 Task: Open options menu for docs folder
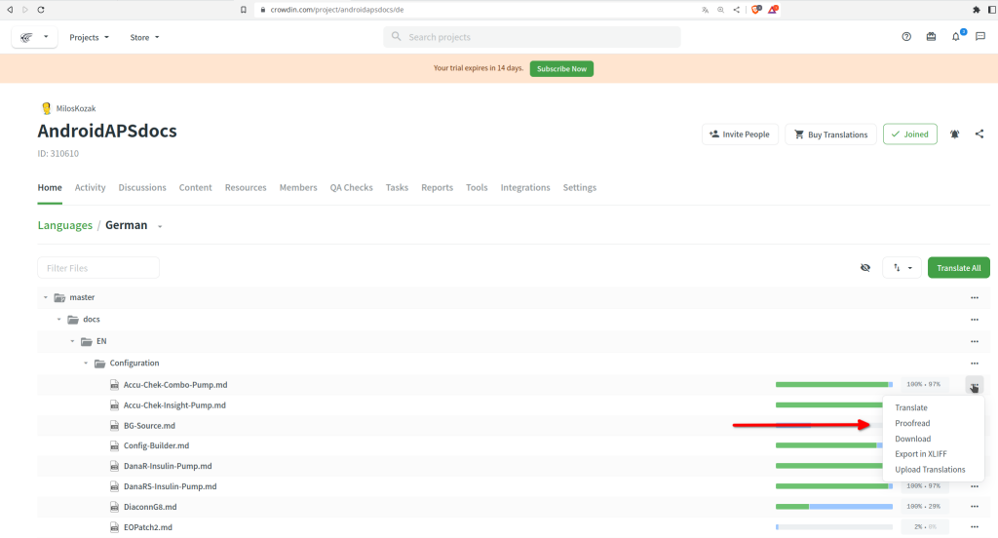click(x=975, y=320)
